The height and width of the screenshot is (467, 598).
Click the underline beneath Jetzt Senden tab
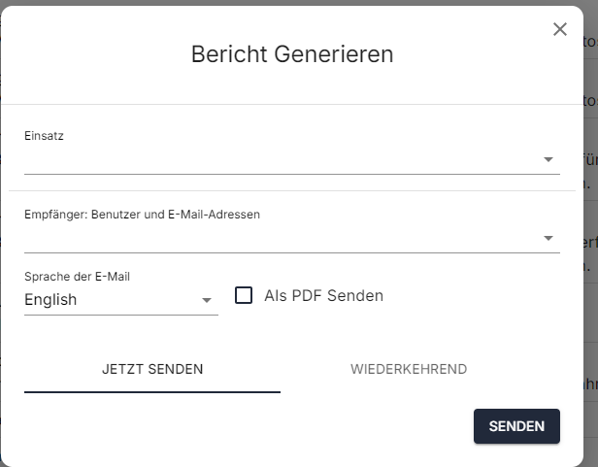[x=152, y=391]
